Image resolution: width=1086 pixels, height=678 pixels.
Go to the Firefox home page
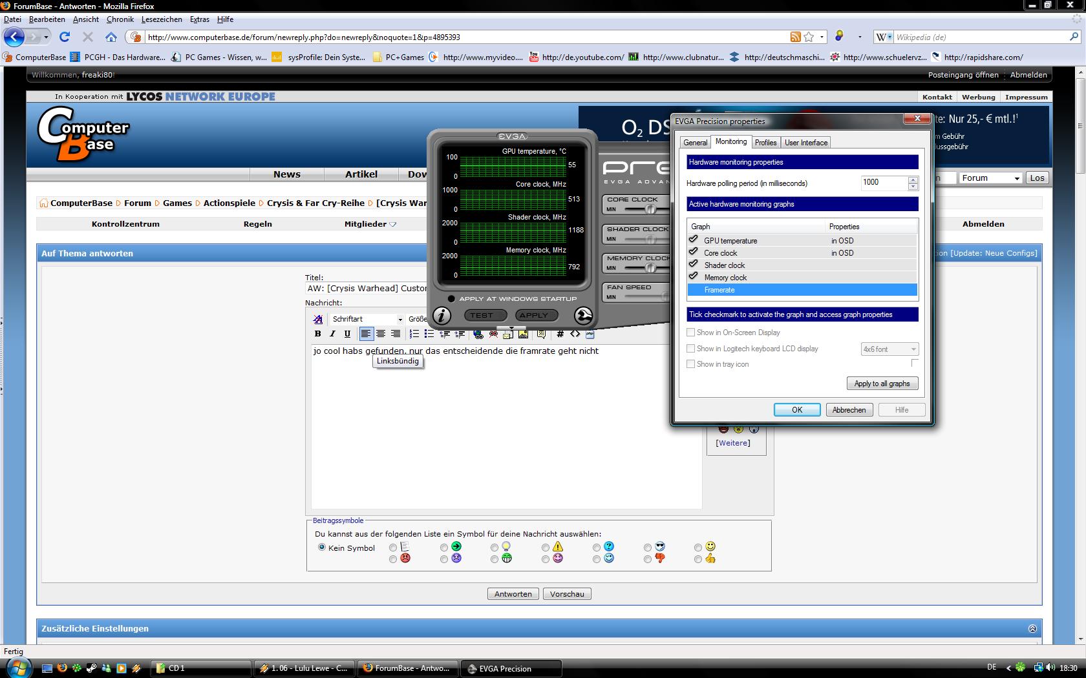pyautogui.click(x=111, y=37)
